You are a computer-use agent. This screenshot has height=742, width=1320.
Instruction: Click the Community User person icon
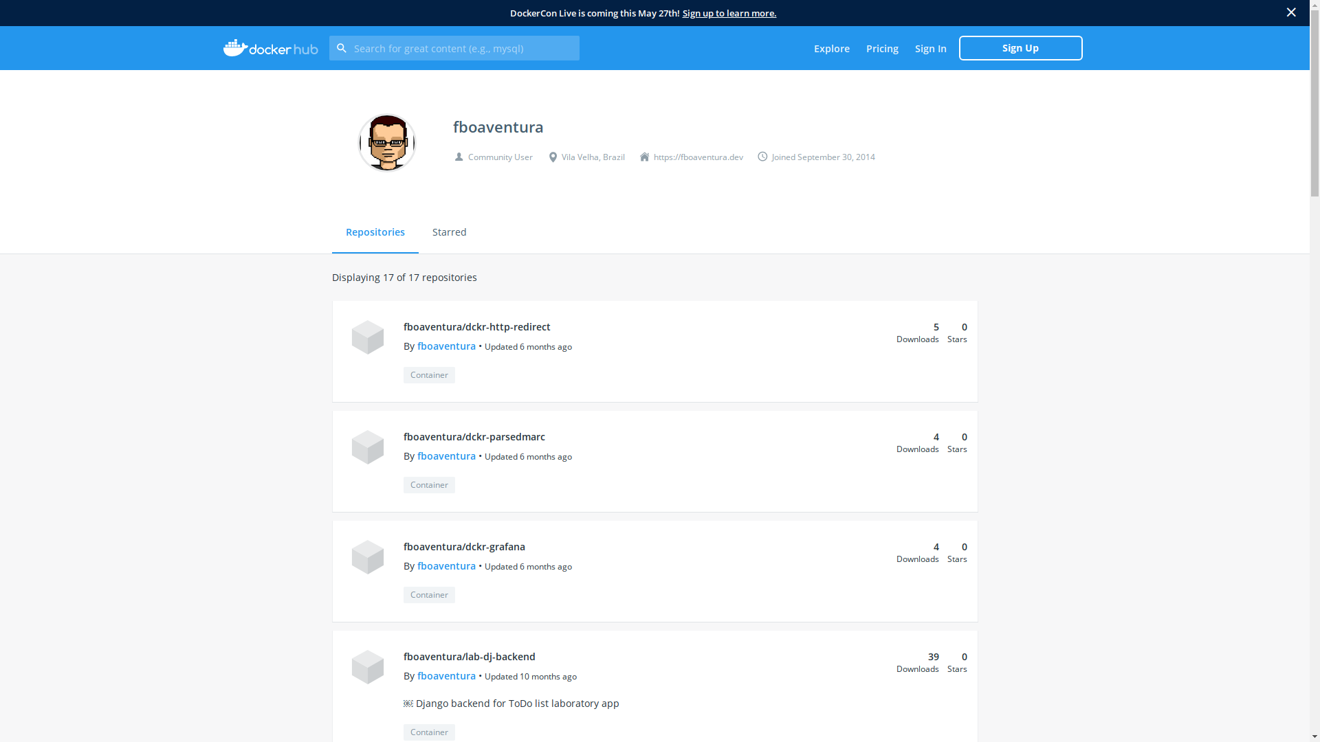coord(459,157)
